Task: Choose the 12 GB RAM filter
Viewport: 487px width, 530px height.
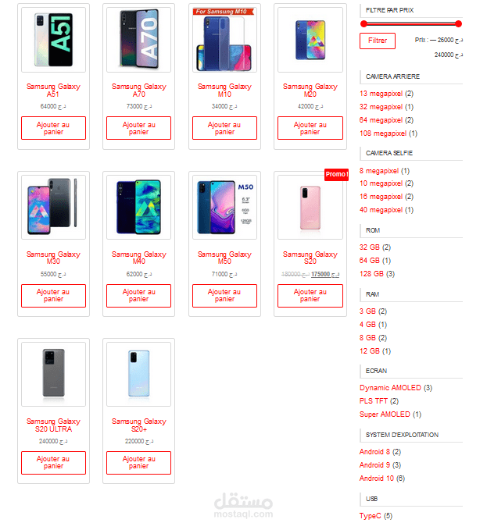Action: point(375,351)
